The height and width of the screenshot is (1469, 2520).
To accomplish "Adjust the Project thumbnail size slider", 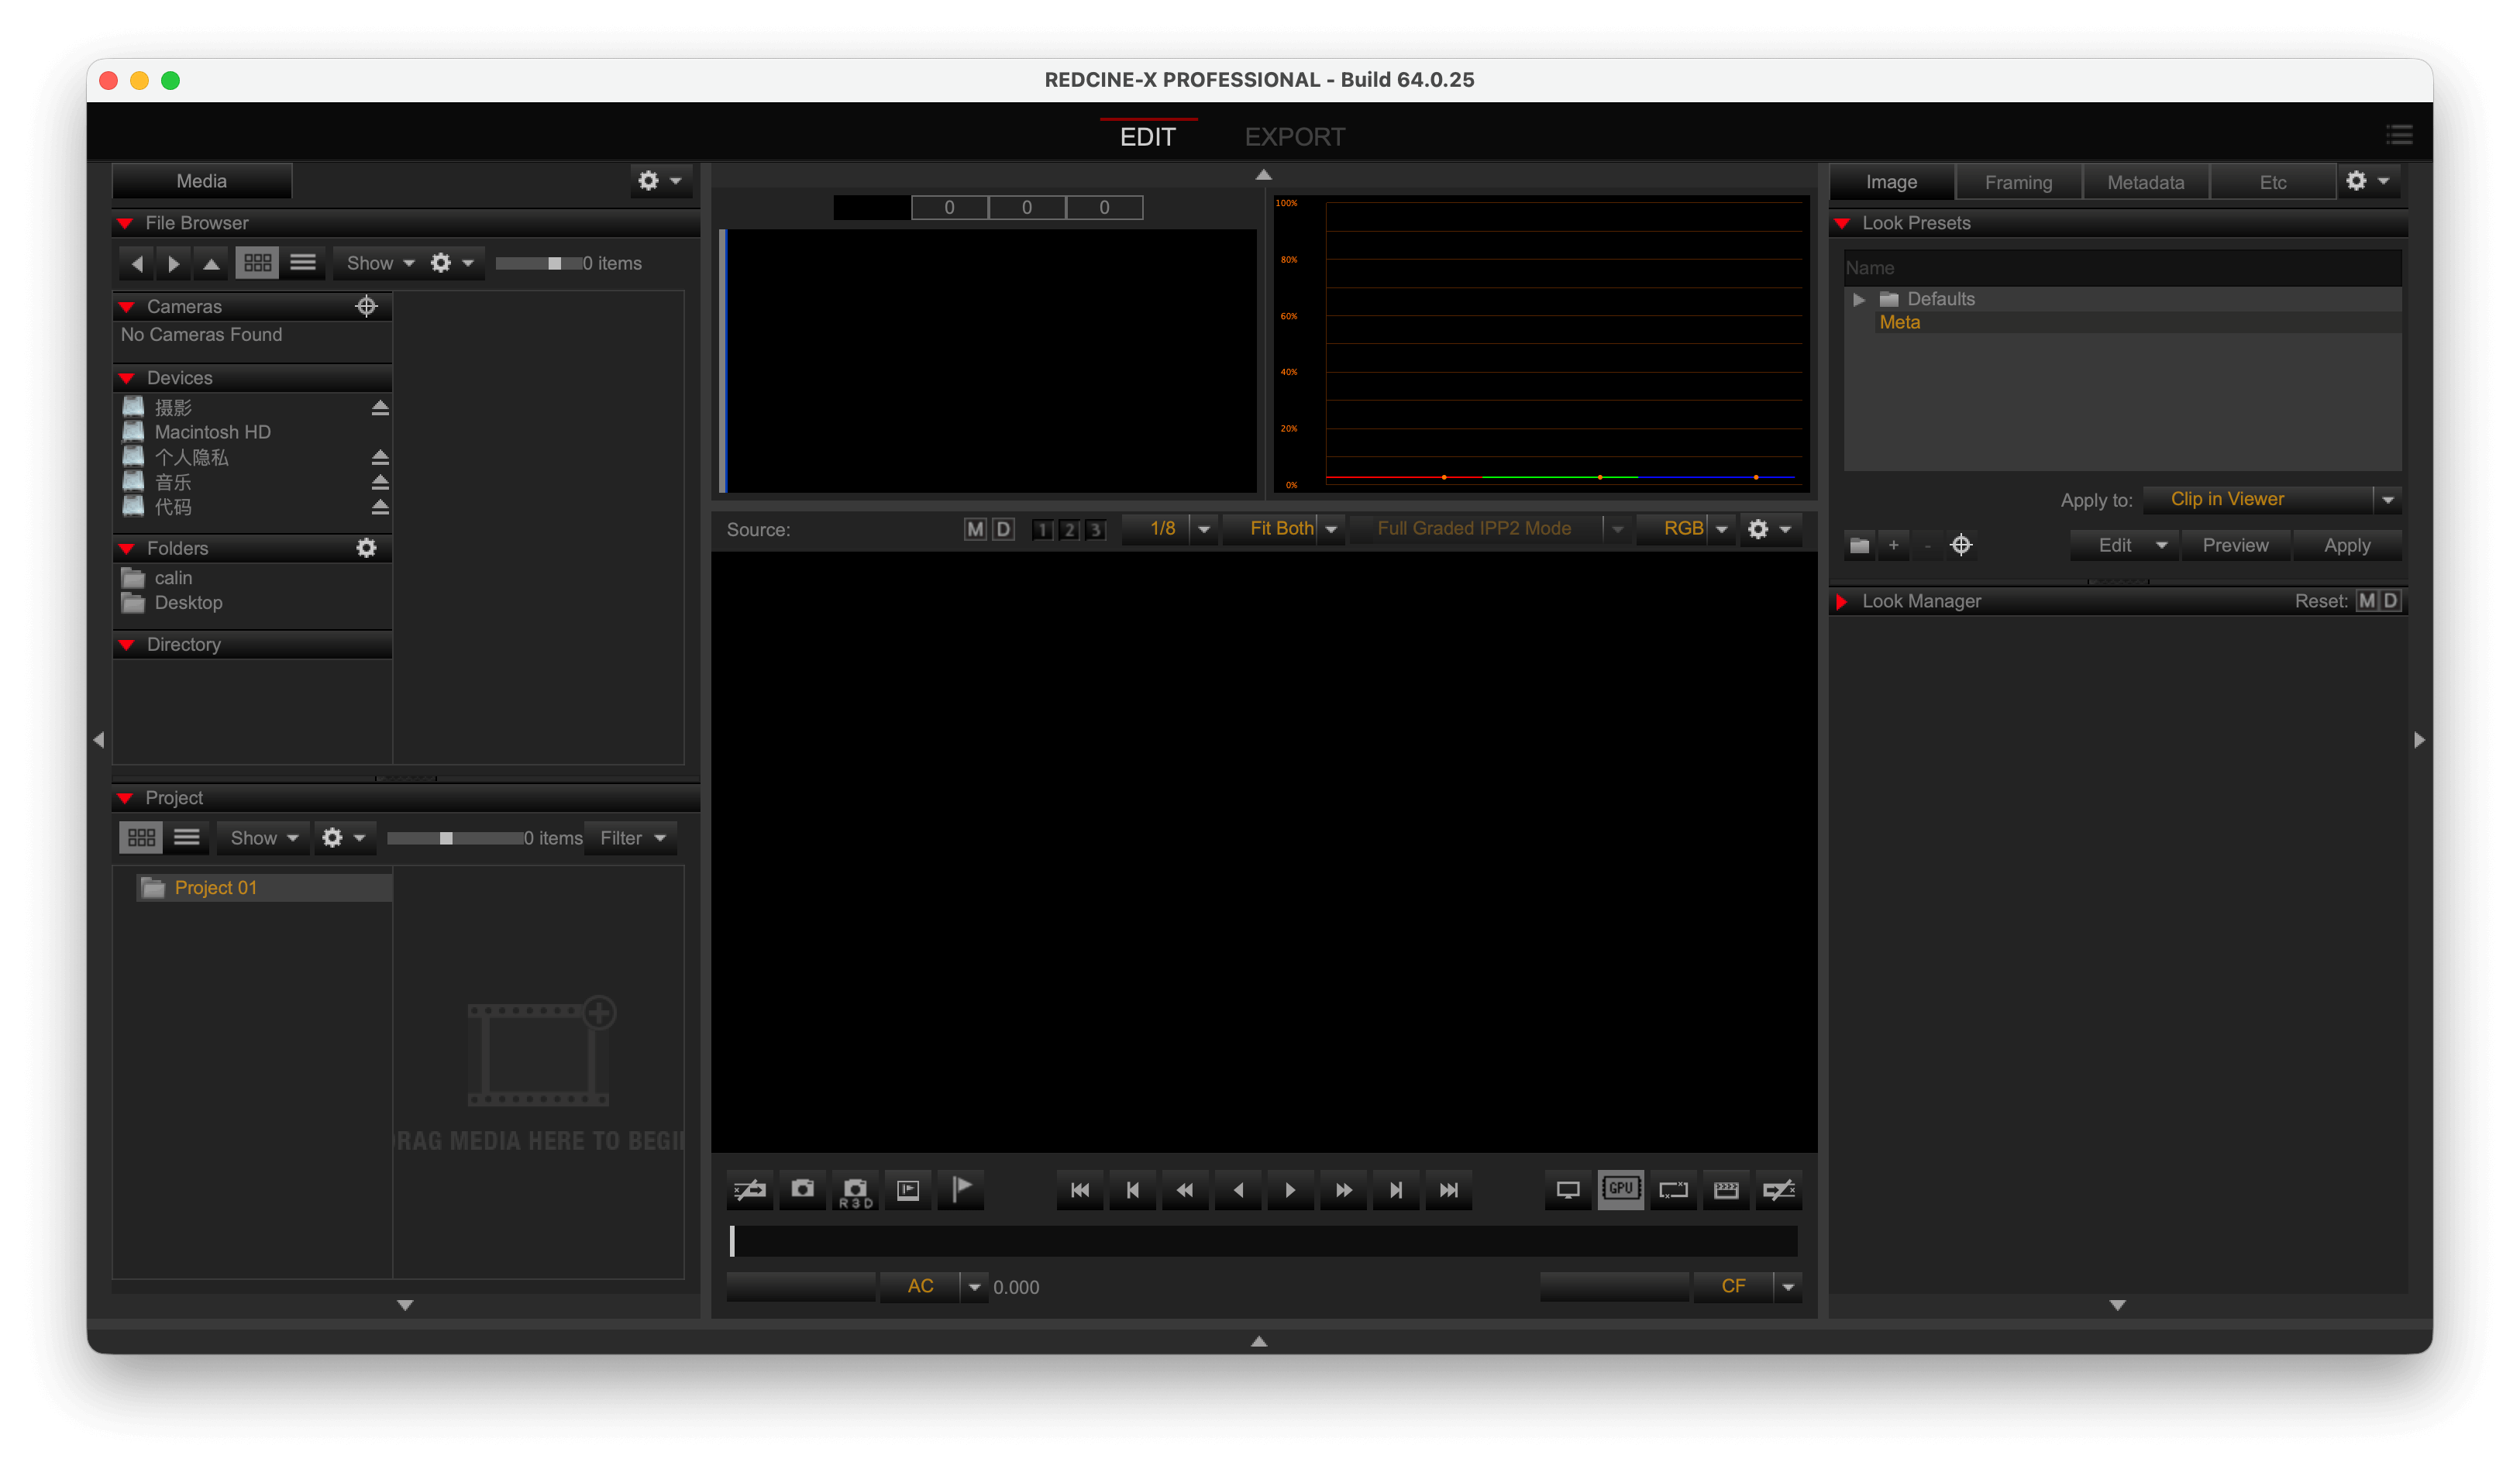I will [x=446, y=838].
